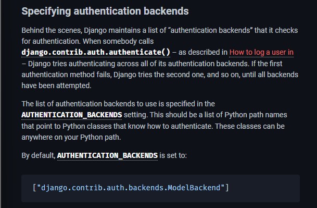
Task: Click the words "for authentication. When somebody calls"
Action: [x=87, y=41]
